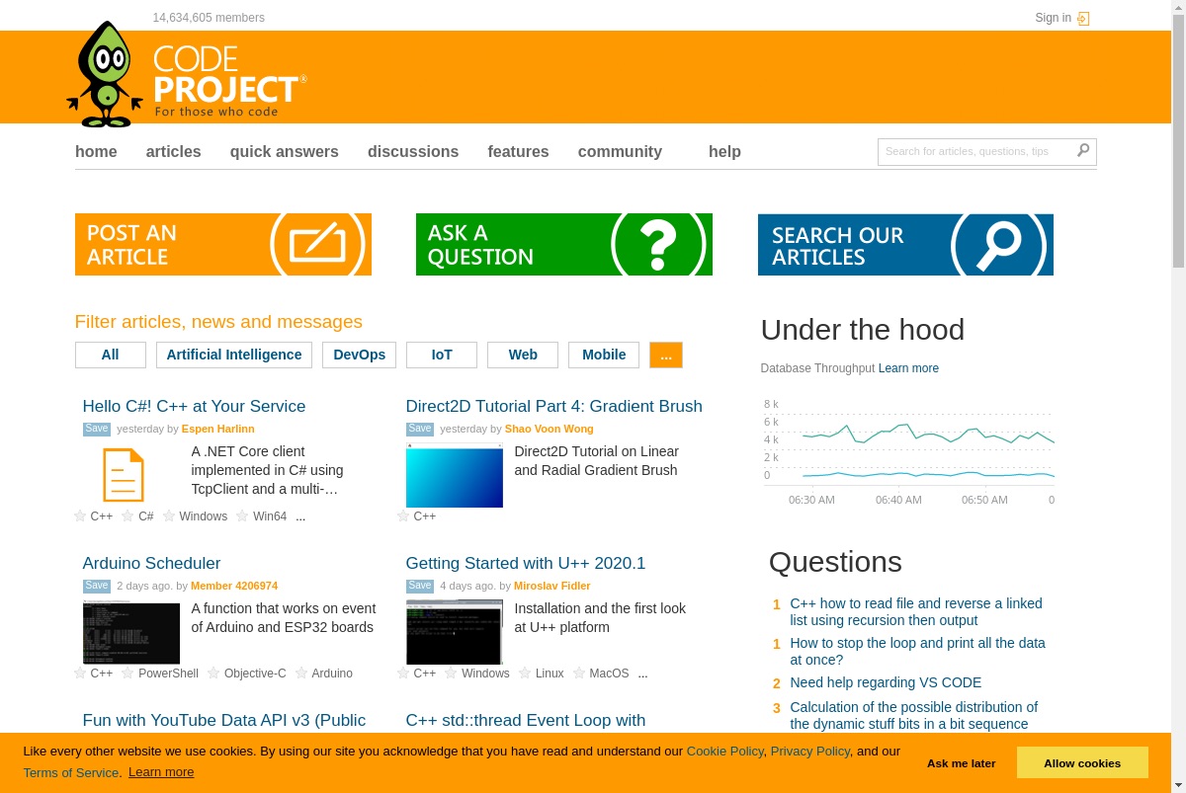
Task: Open the discussions menu
Action: (x=413, y=151)
